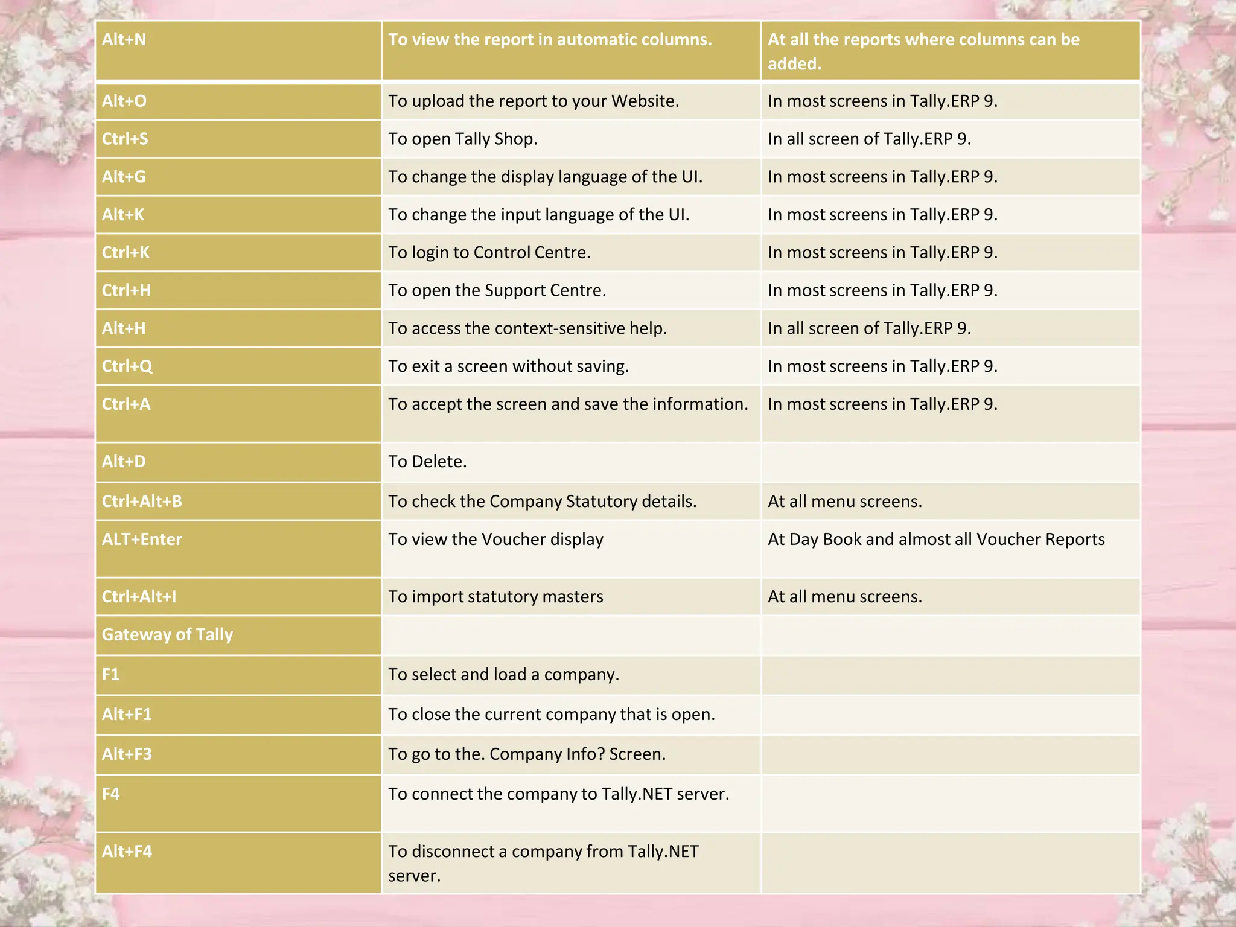Click 'To login to Control Centre.'
This screenshot has height=927, width=1236.
coord(489,253)
